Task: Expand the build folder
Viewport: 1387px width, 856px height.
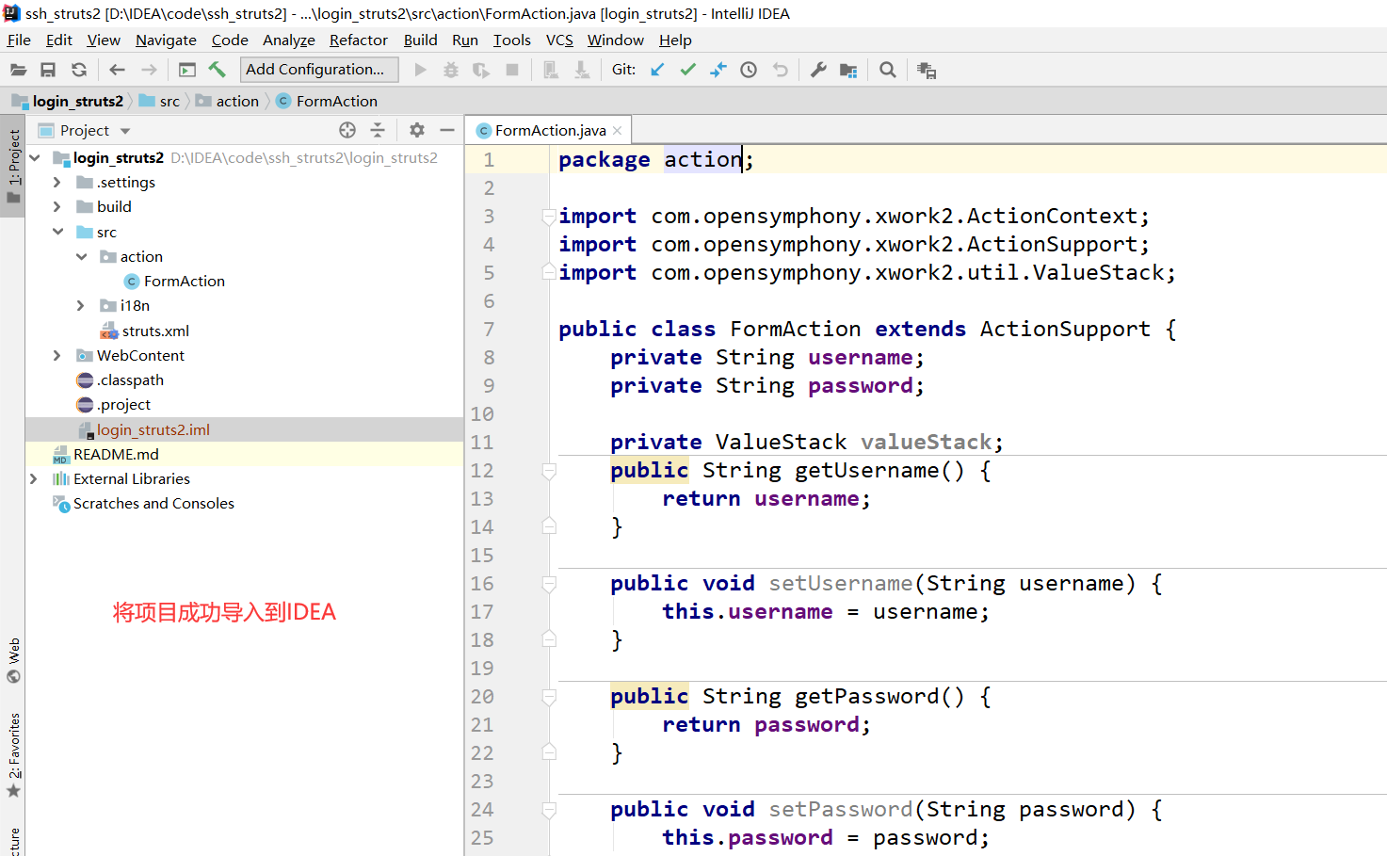Action: coord(56,206)
